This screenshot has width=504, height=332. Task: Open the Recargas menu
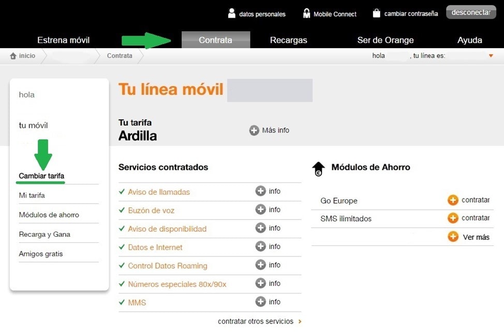pyautogui.click(x=288, y=40)
